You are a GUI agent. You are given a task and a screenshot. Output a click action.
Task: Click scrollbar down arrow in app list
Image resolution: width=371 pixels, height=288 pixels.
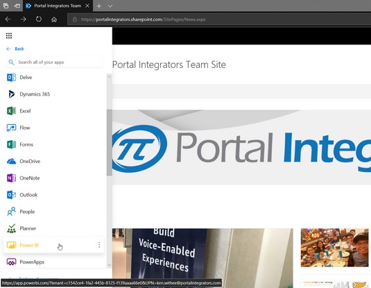[x=109, y=265]
